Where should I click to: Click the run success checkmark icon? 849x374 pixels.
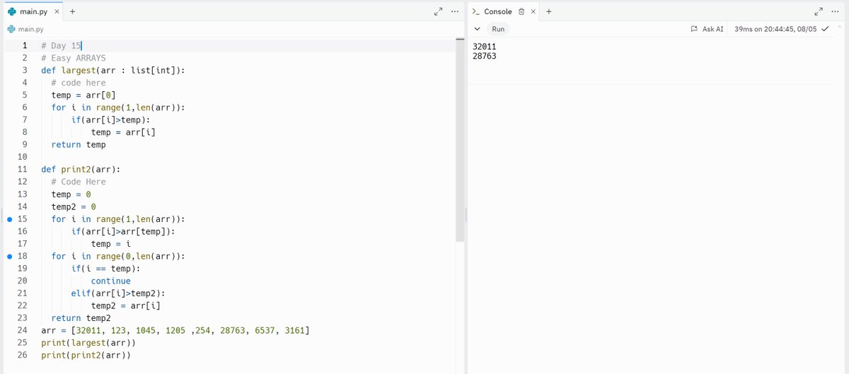click(825, 29)
